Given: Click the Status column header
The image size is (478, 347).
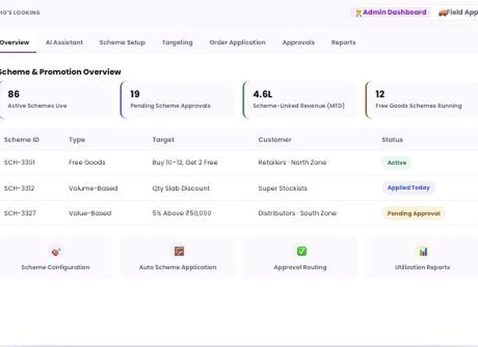Looking at the screenshot, I should (x=393, y=140).
